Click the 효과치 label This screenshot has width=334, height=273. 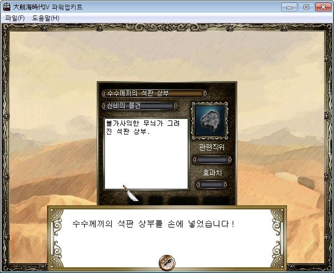(x=212, y=172)
